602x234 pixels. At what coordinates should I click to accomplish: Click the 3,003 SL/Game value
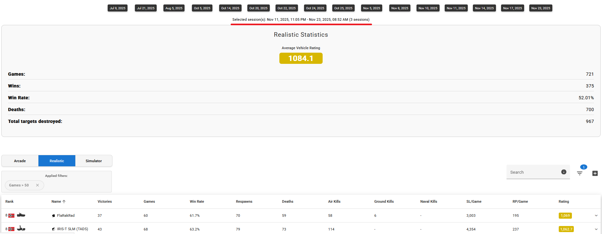click(x=471, y=215)
